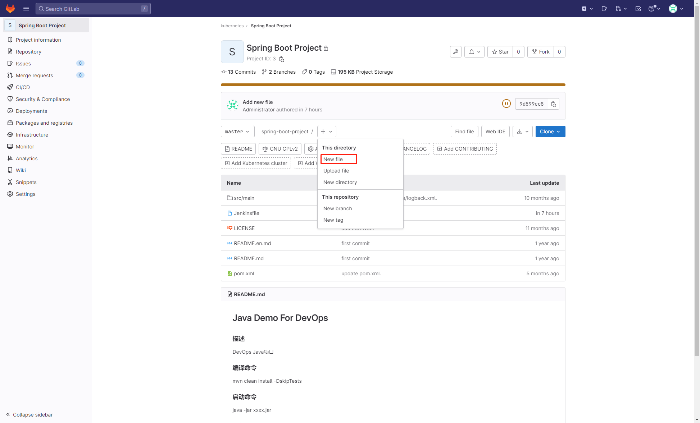The width and height of the screenshot is (700, 423).
Task: Open the 195 KB Project Storage link
Action: click(362, 72)
